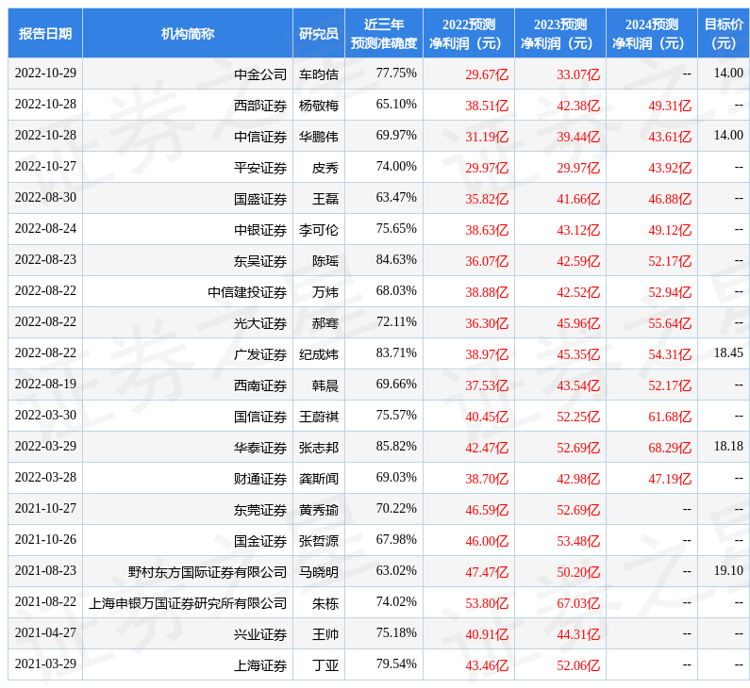This screenshot has height=688, width=750.
Task: Select institution name 西南证券
Action: coord(260,385)
